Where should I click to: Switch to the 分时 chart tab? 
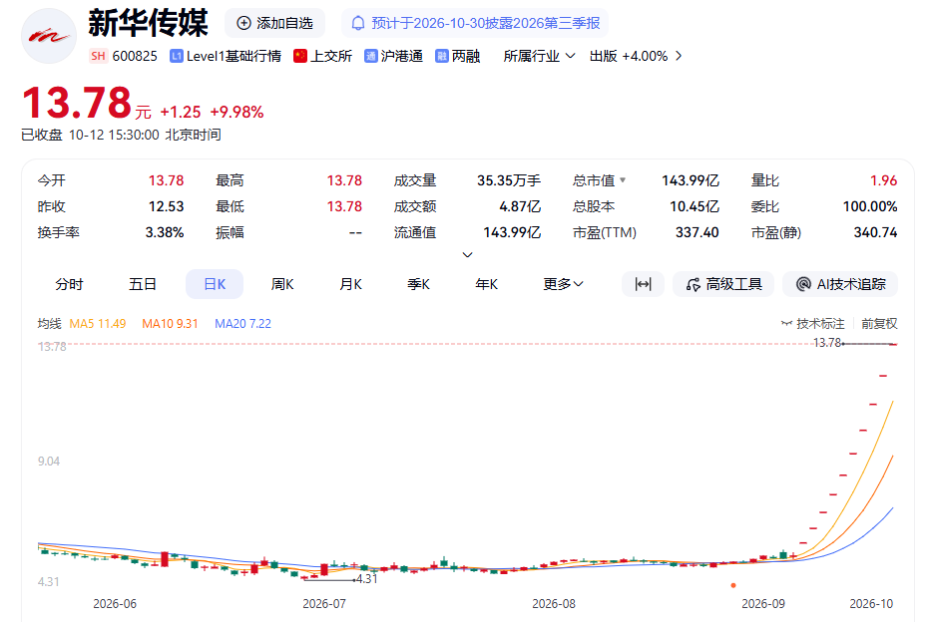[x=69, y=284]
